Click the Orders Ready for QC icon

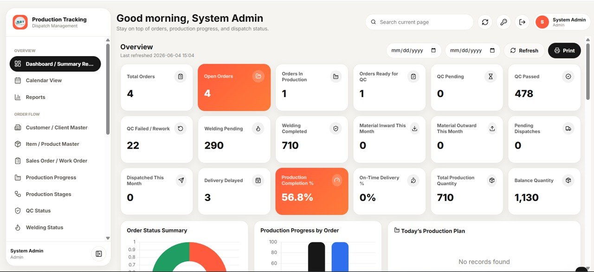tap(413, 77)
